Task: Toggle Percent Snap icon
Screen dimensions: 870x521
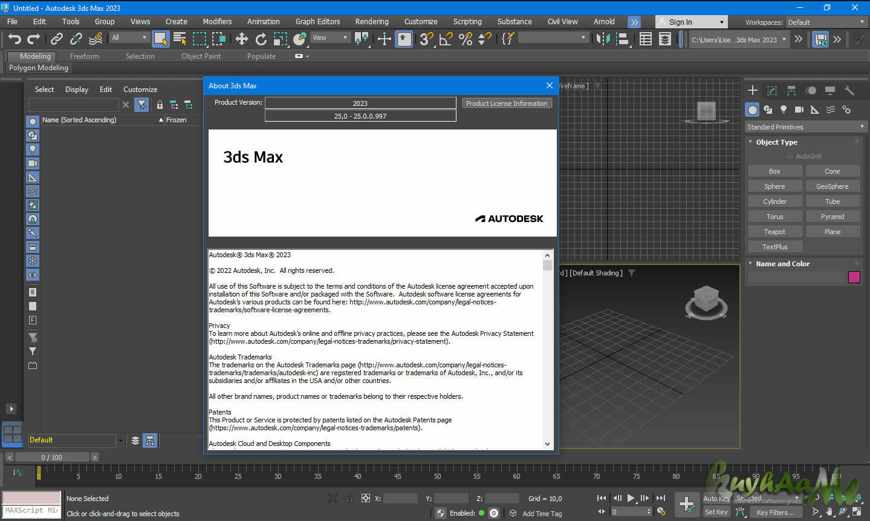Action: [x=466, y=39]
